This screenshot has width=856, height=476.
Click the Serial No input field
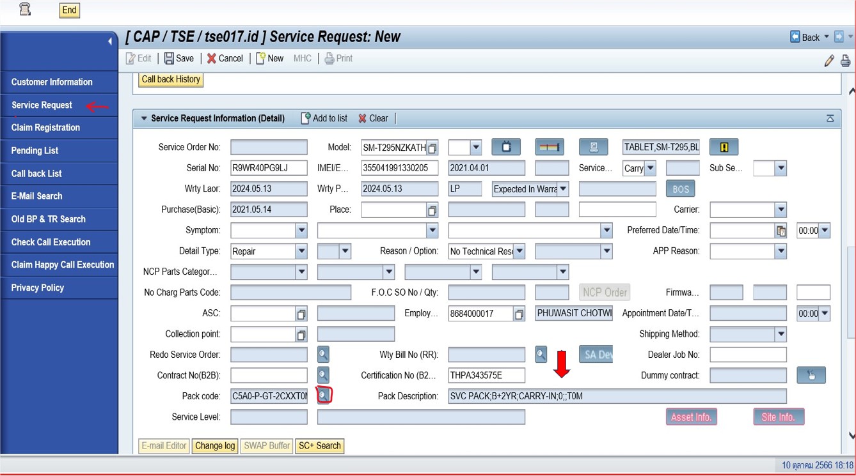coord(269,168)
